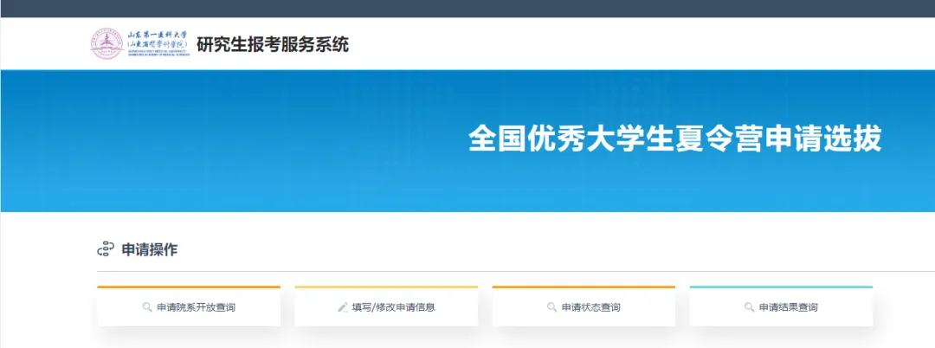Click the magnifier icon in 申请院系开放查询
The height and width of the screenshot is (348, 935).
tap(147, 307)
